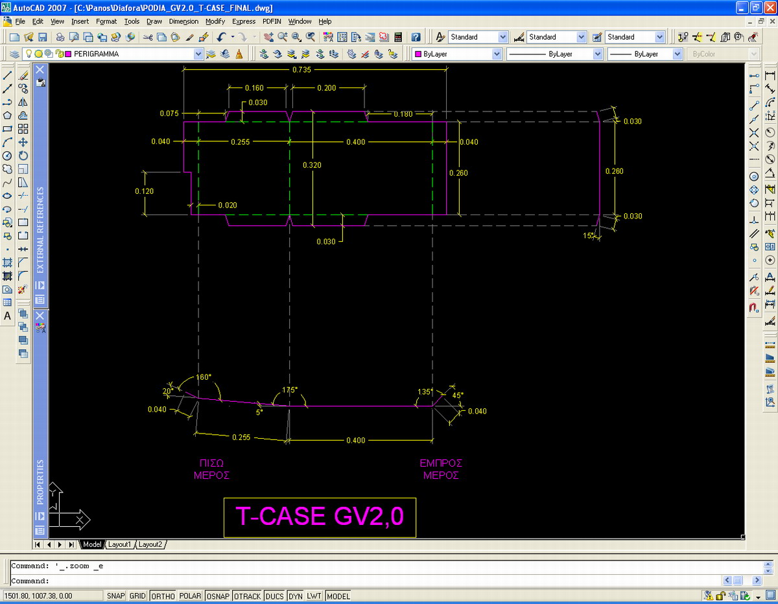This screenshot has width=778, height=604.
Task: Select the Explode modify tool
Action: pyautogui.click(x=23, y=289)
